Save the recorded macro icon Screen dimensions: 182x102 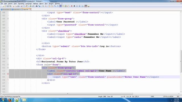(x=82, y=6)
